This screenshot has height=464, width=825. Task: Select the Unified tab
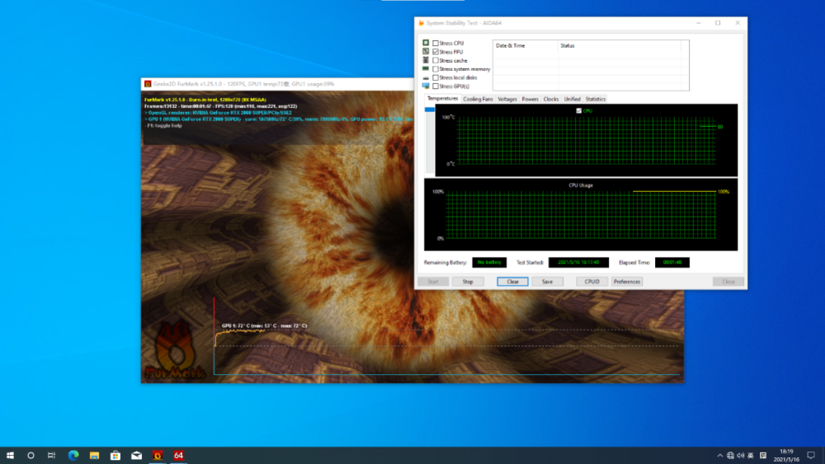[572, 99]
